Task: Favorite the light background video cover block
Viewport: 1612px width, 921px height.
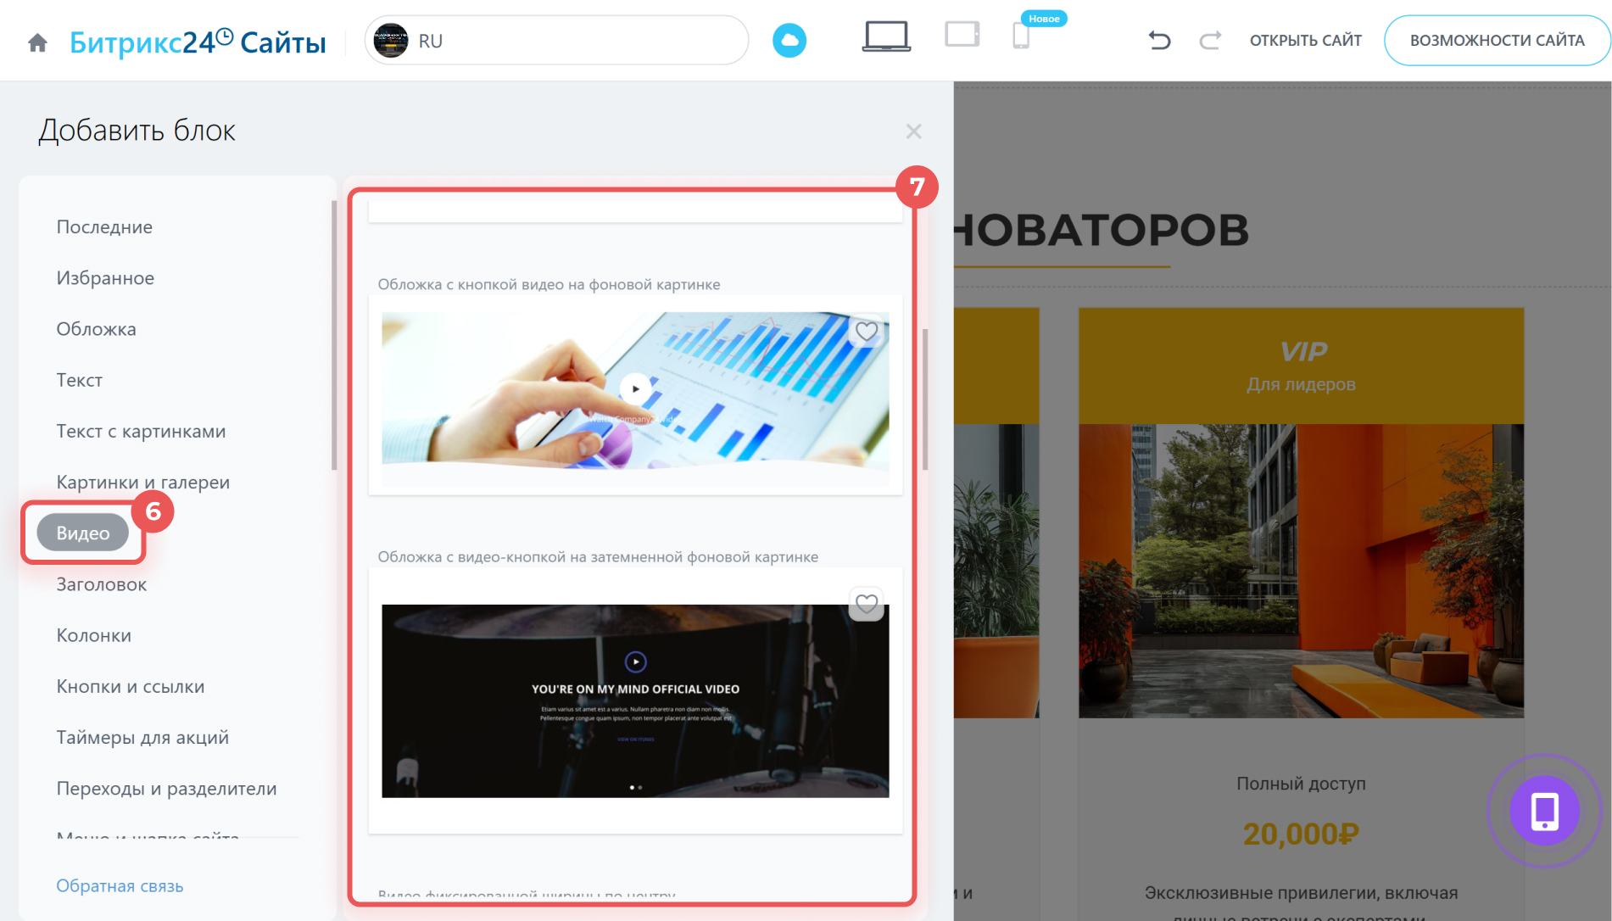Action: point(866,332)
